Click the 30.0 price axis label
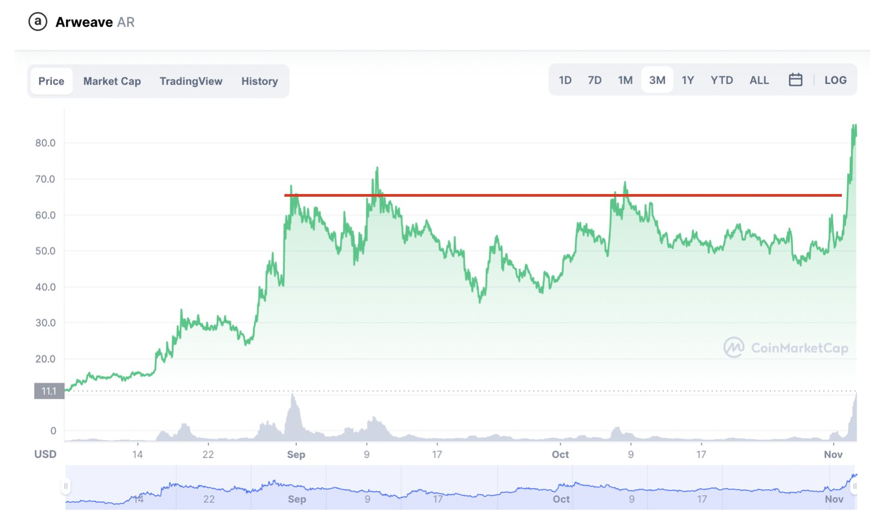The image size is (870, 517). 46,323
